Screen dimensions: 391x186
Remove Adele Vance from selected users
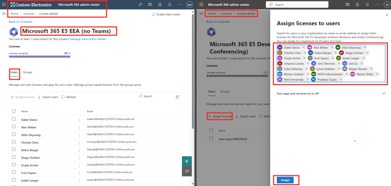[304, 48]
